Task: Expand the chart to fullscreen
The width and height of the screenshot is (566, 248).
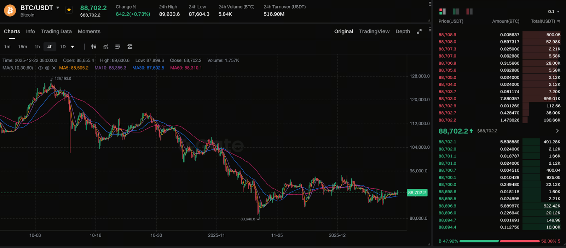Action: click(419, 31)
